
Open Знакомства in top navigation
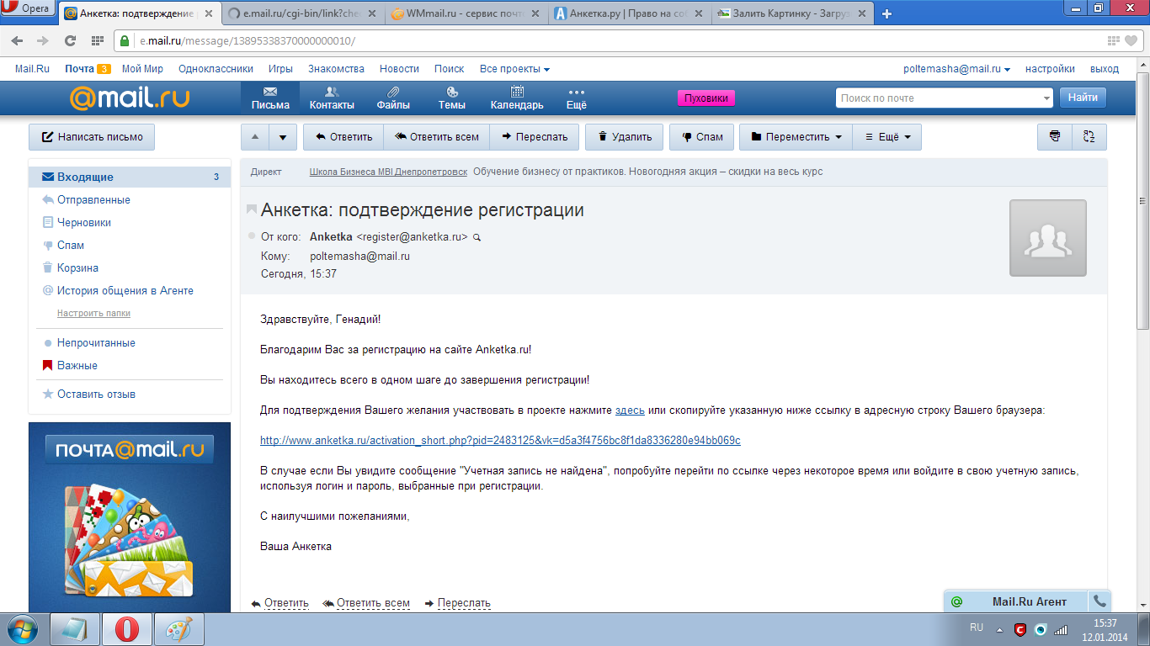coord(336,69)
